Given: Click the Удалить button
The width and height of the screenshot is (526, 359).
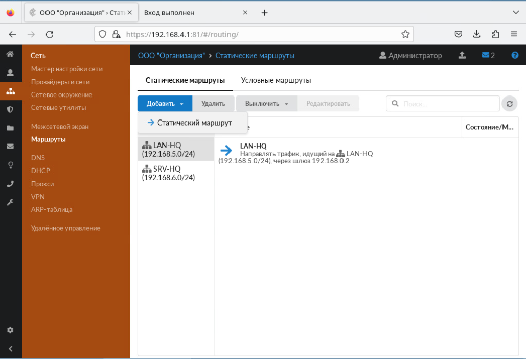Looking at the screenshot, I should click(213, 103).
